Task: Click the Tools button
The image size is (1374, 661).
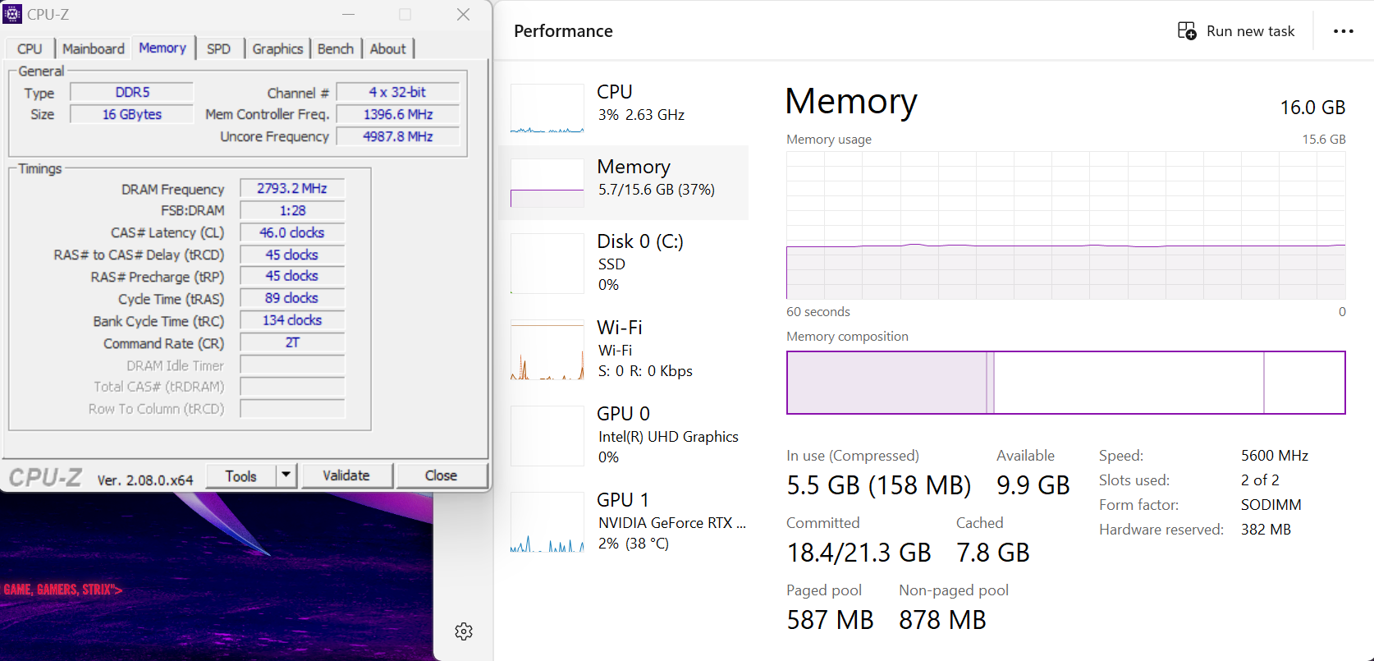Action: pos(240,476)
